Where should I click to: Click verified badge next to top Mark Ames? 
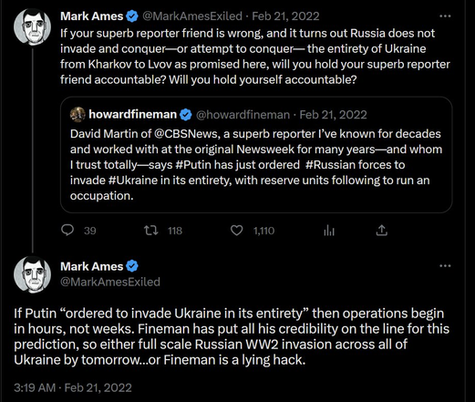point(132,16)
